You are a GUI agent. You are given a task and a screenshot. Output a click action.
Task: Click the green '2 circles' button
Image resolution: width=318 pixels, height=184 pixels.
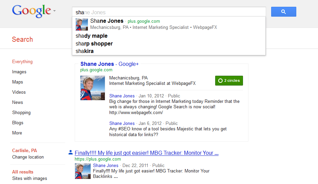[229, 80]
